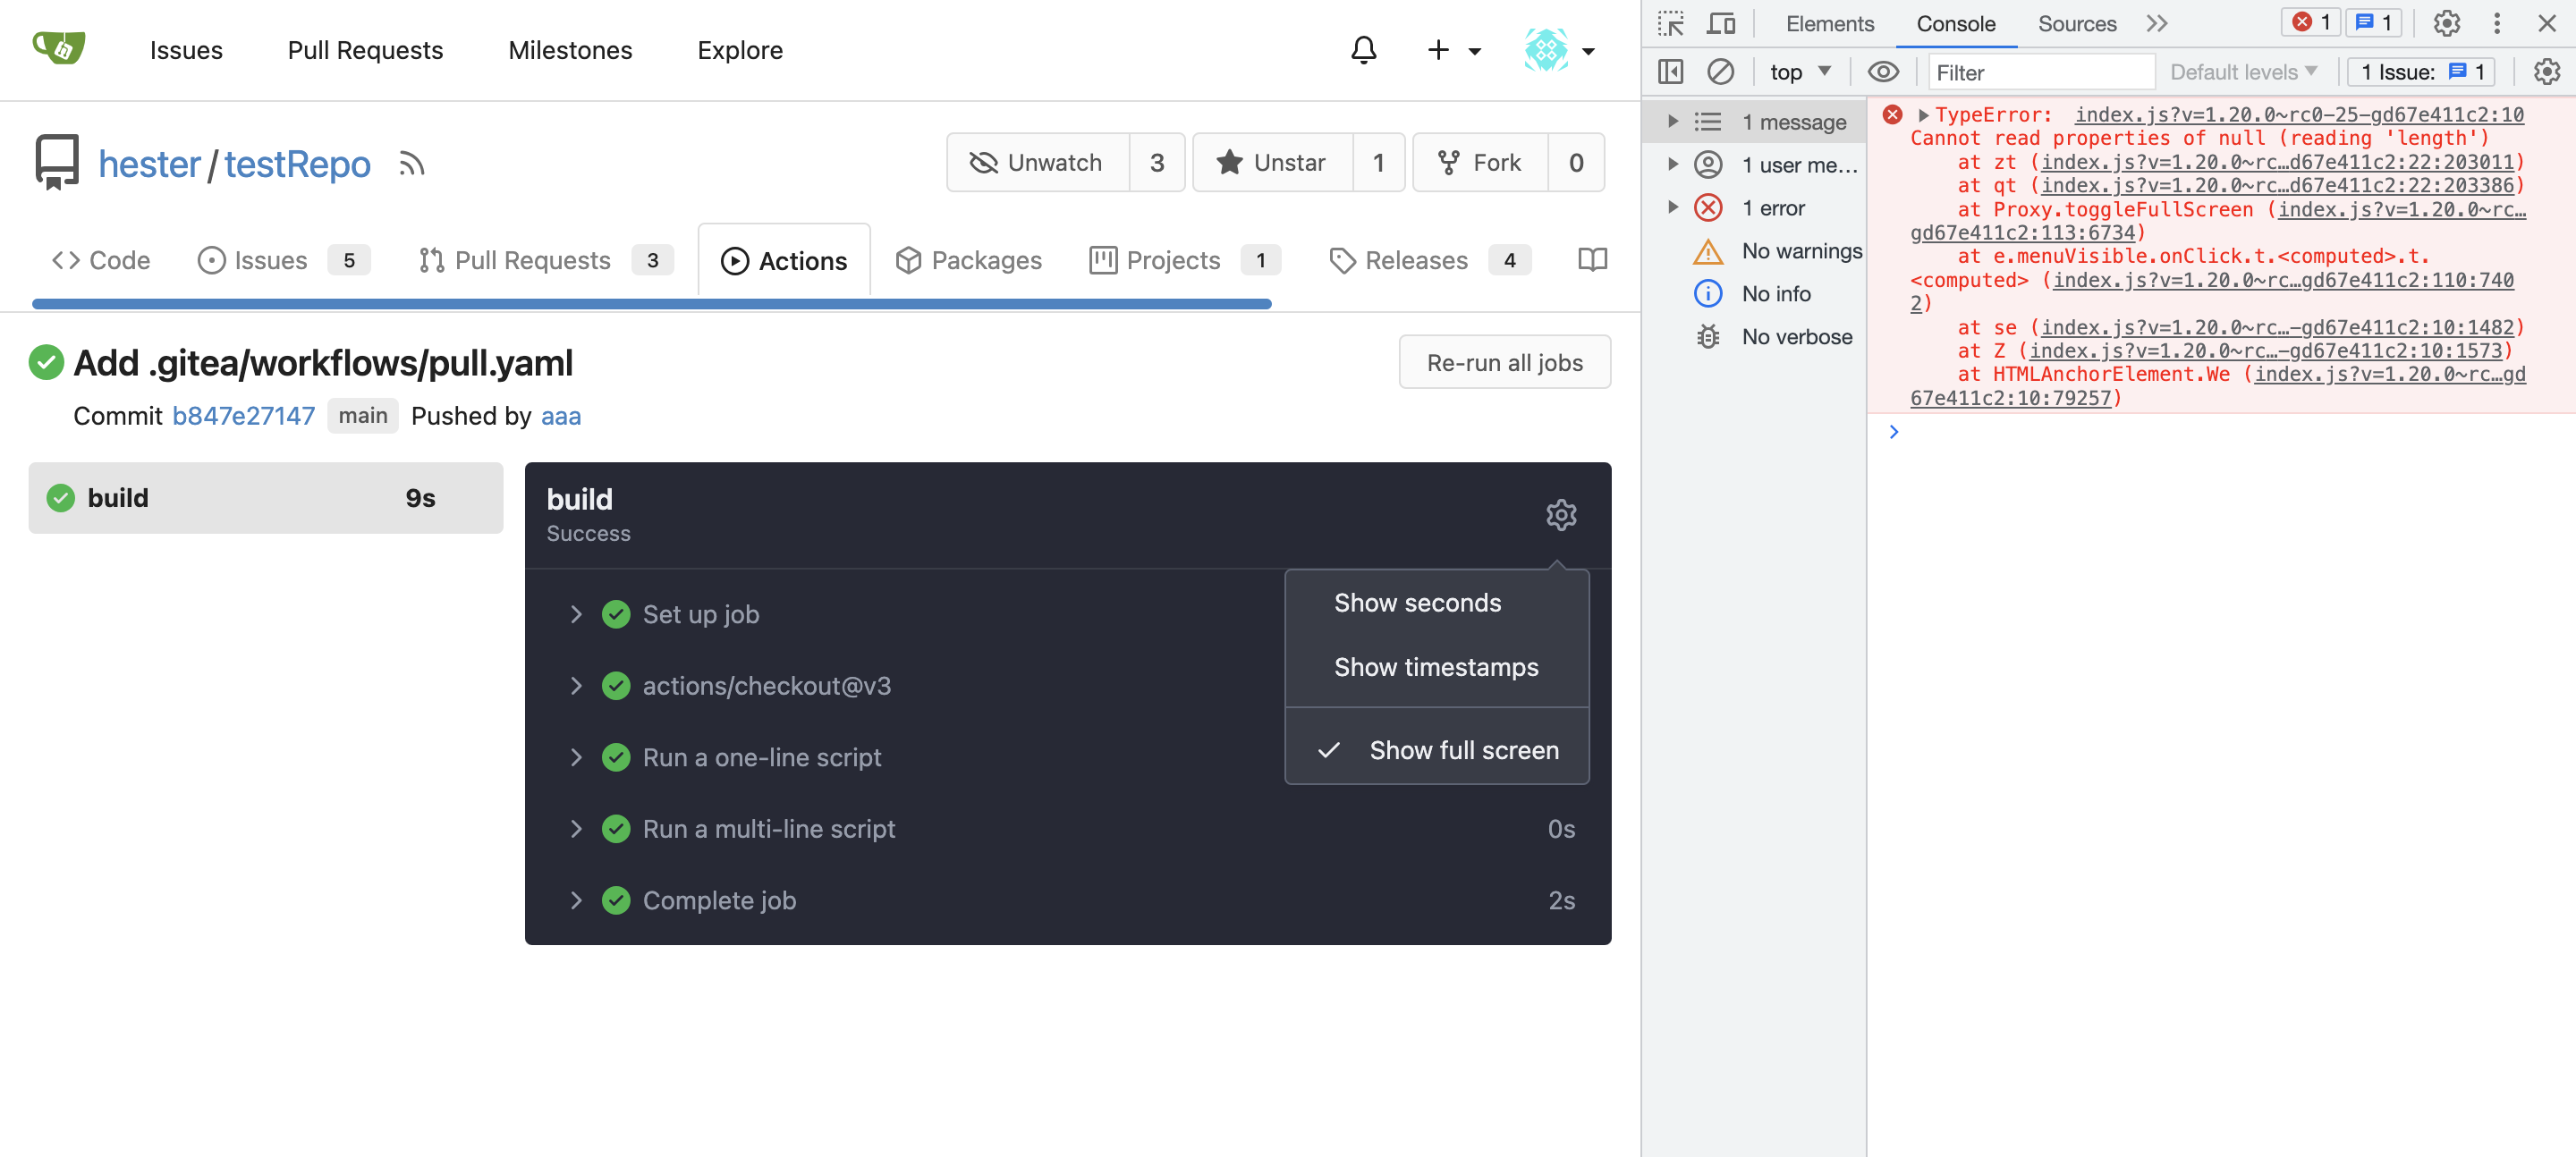Click the Unwatch button
This screenshot has height=1157, width=2576.
point(1038,163)
